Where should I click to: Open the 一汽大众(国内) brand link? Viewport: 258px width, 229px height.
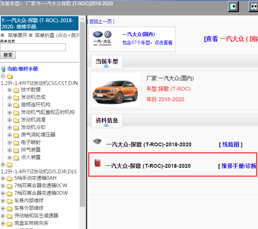tap(139, 34)
